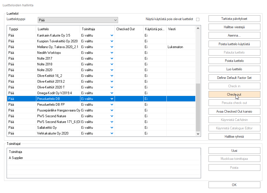Select A Supplier in Toimittajat list
This screenshot has width=267, height=193.
pyautogui.click(x=104, y=158)
